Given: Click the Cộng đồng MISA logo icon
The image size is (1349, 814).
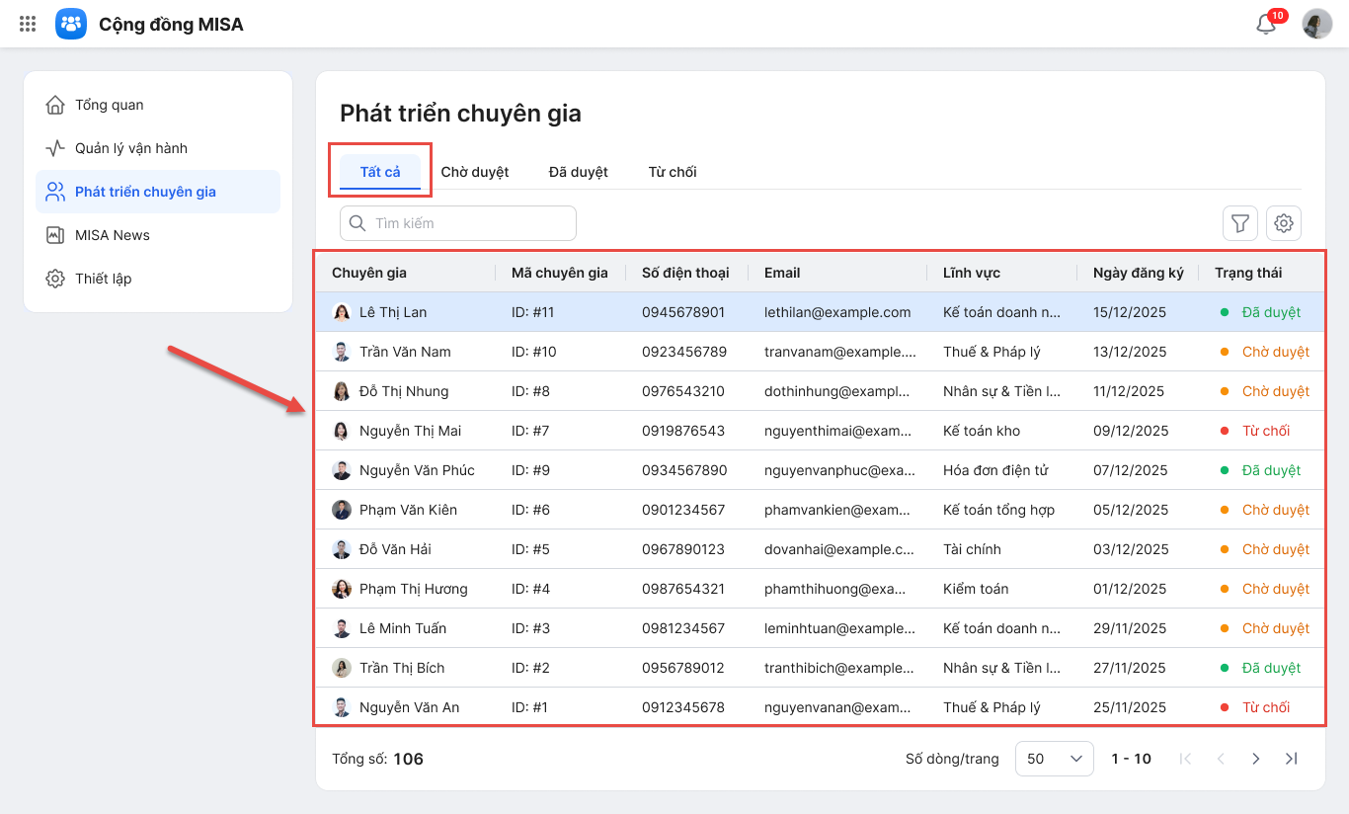Looking at the screenshot, I should 71,24.
